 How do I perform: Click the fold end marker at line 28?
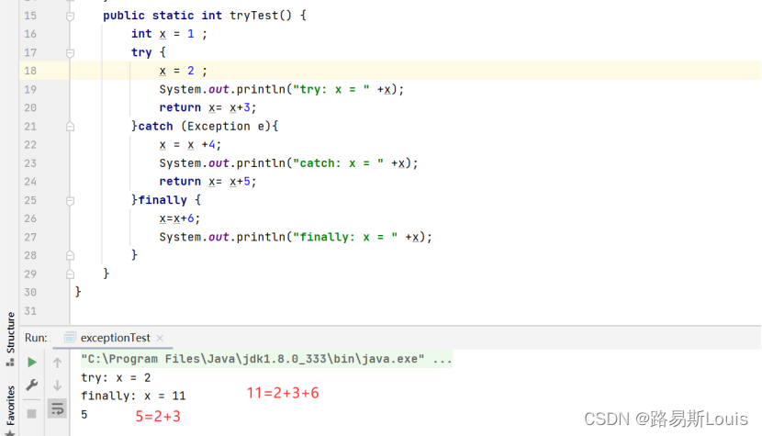[x=70, y=255]
